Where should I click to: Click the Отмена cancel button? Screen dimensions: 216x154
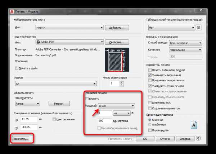pos(165,139)
